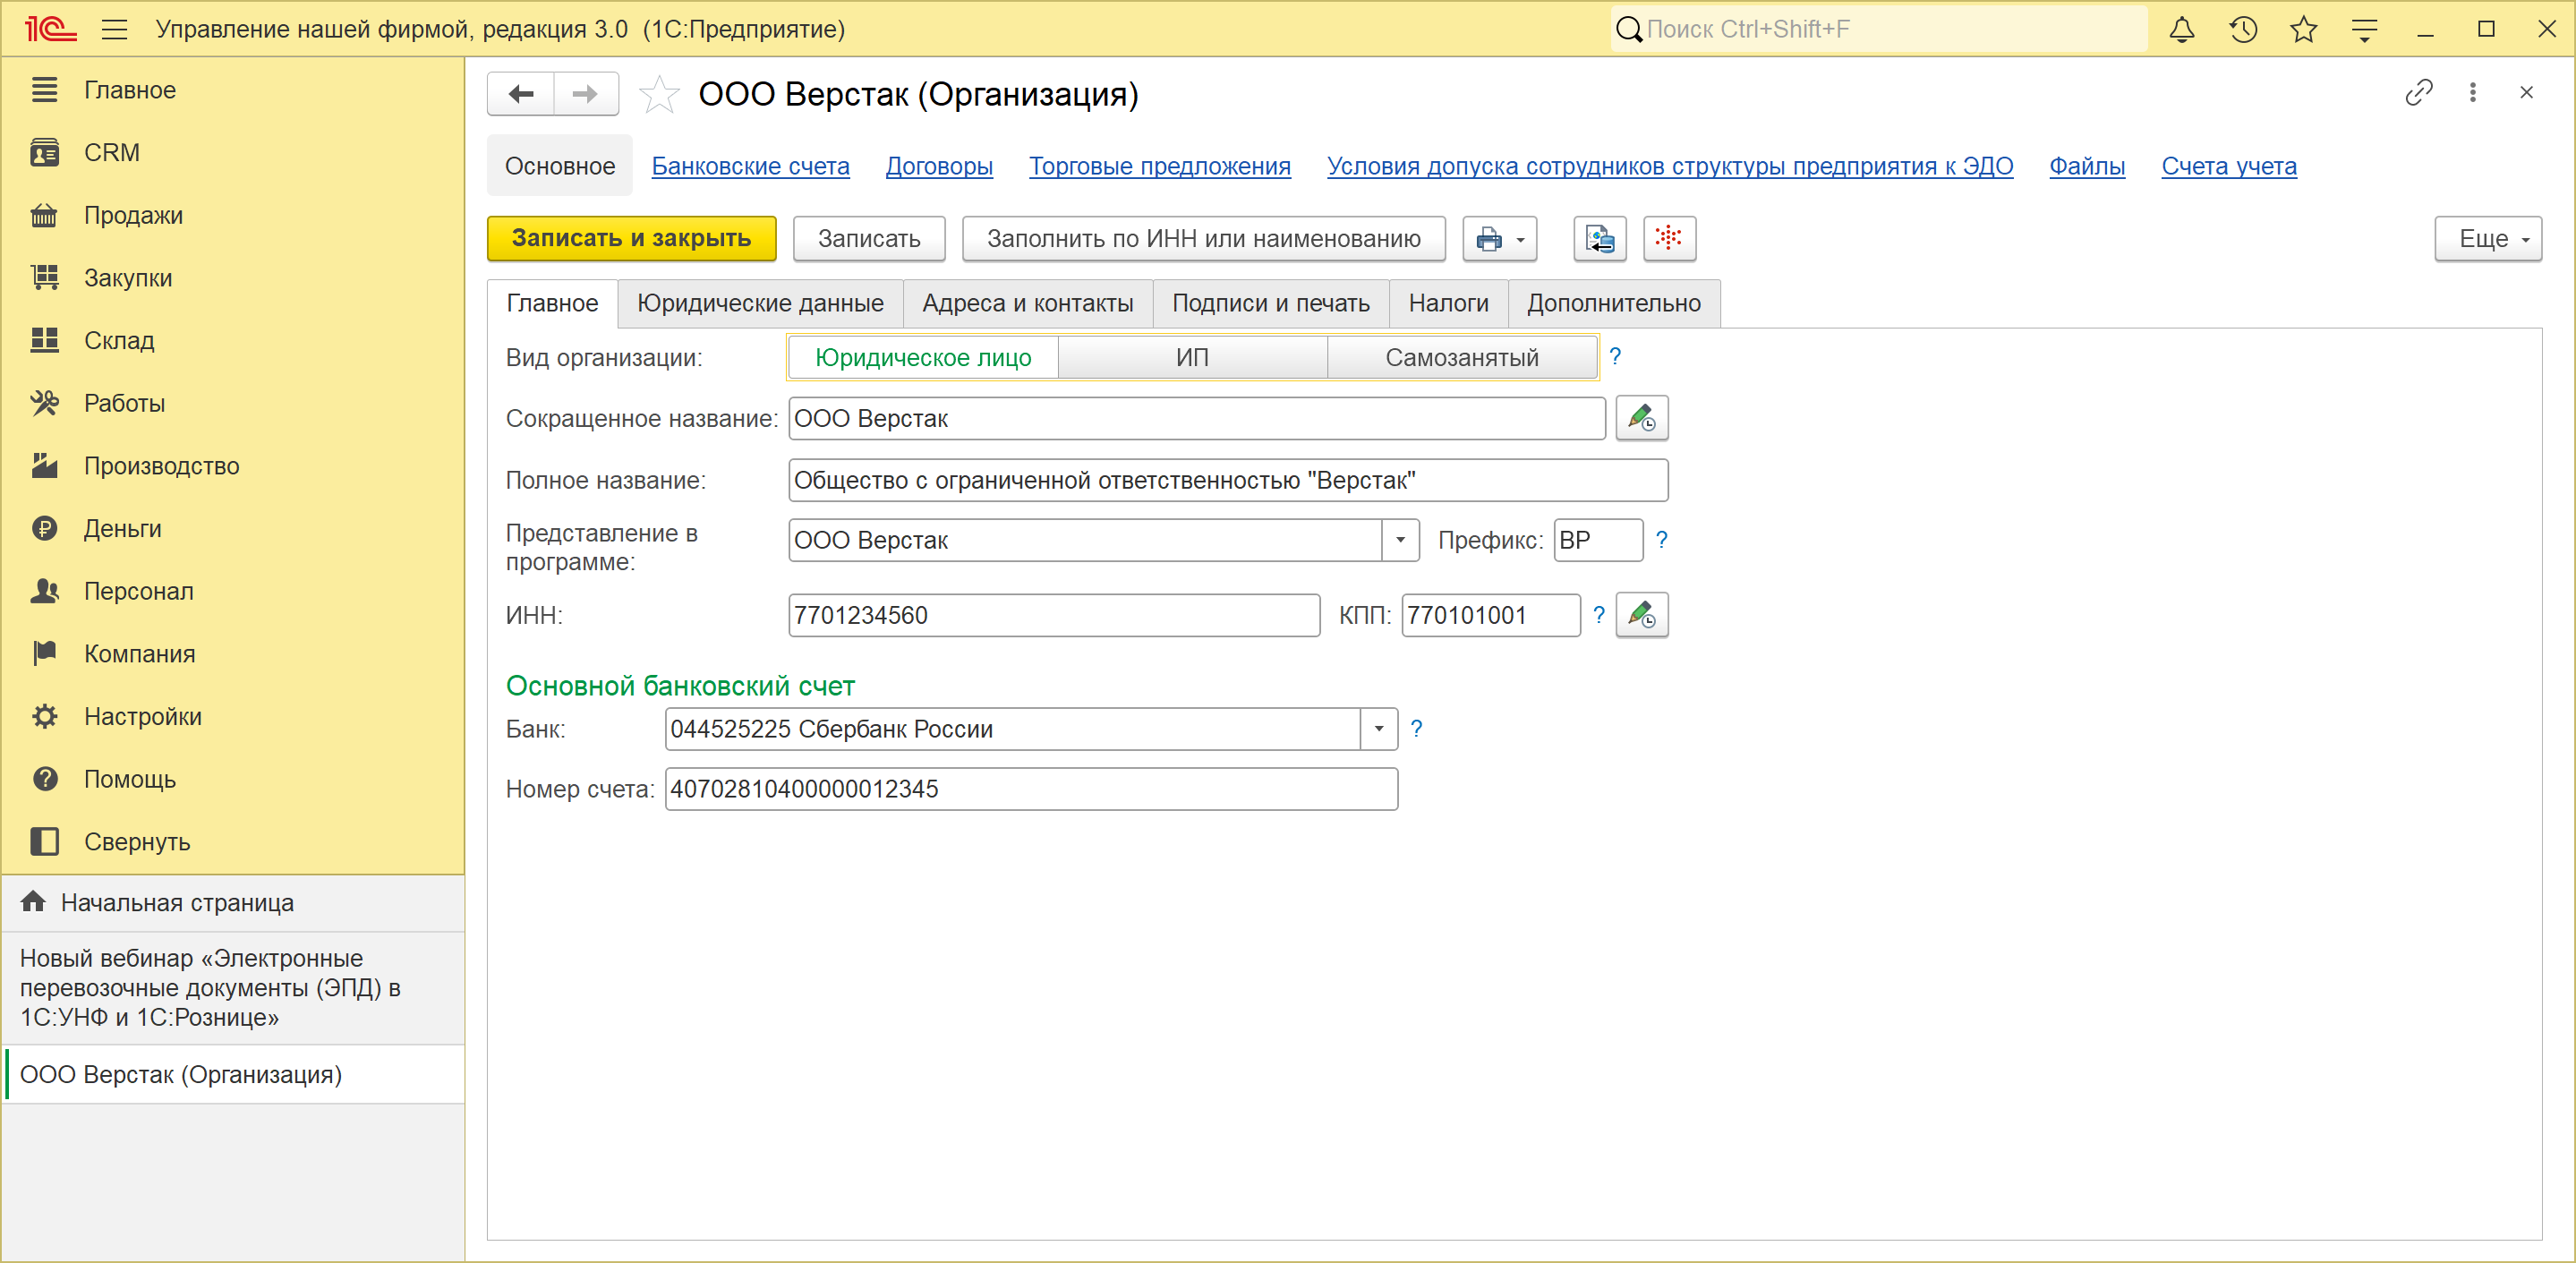Click the Номер счета input field

(x=1031, y=789)
